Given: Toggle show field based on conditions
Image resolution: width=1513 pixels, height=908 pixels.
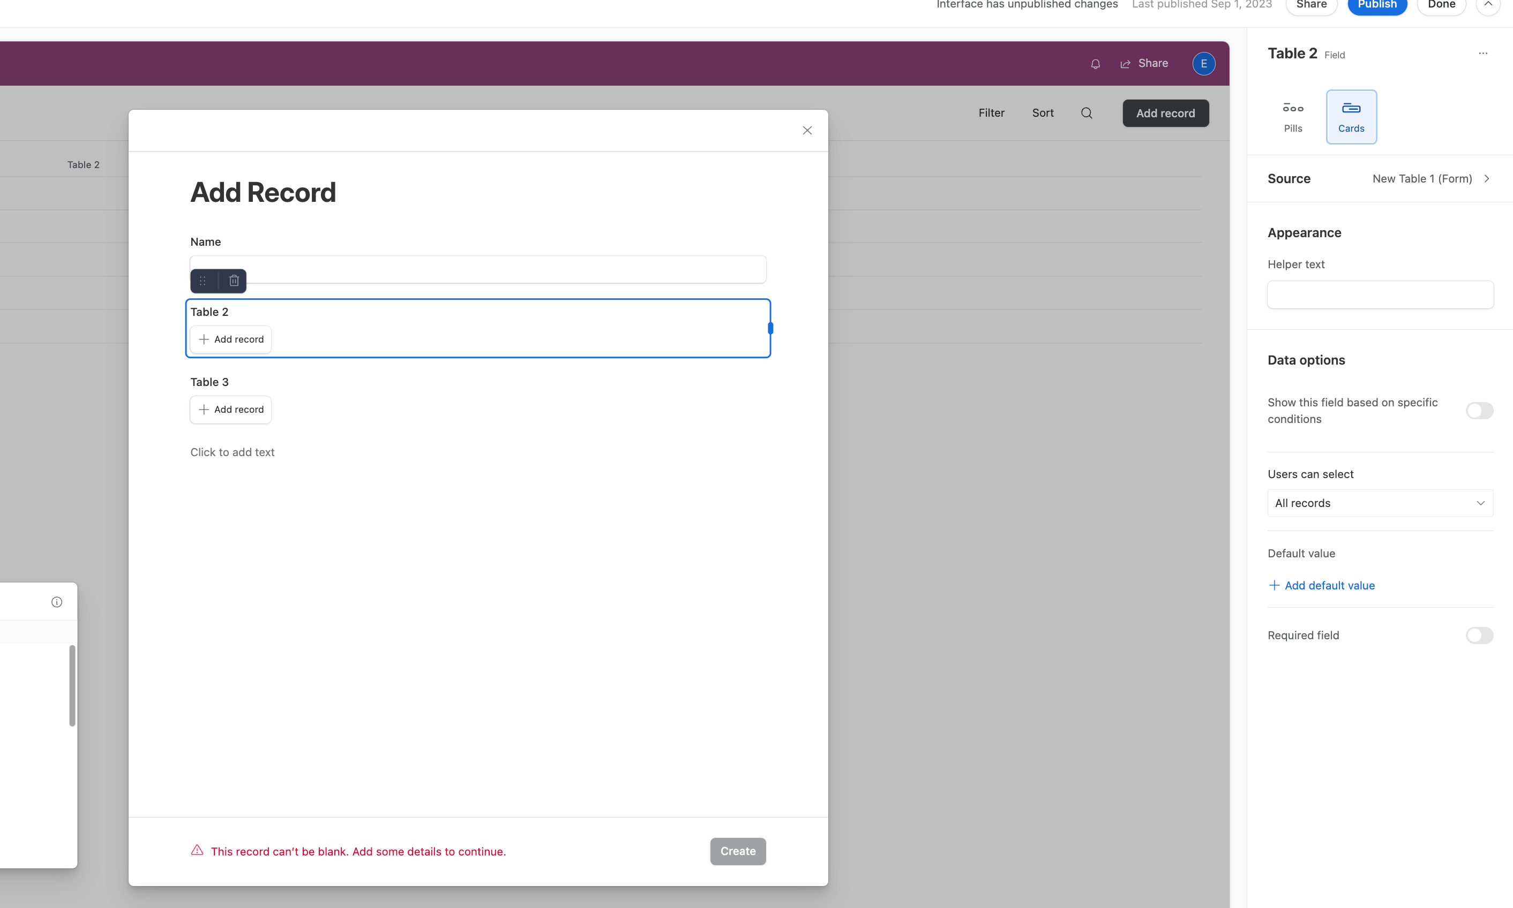Looking at the screenshot, I should (x=1479, y=411).
